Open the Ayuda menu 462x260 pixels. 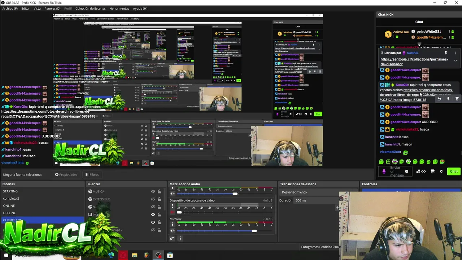tap(140, 8)
